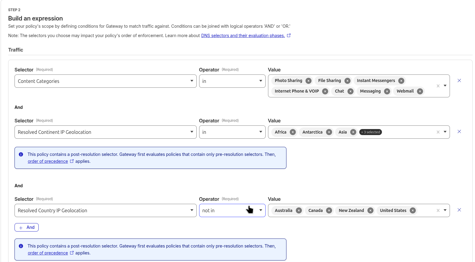Open Resolved Country IP Geolocation selector dropdown
475x262 pixels.
point(105,210)
